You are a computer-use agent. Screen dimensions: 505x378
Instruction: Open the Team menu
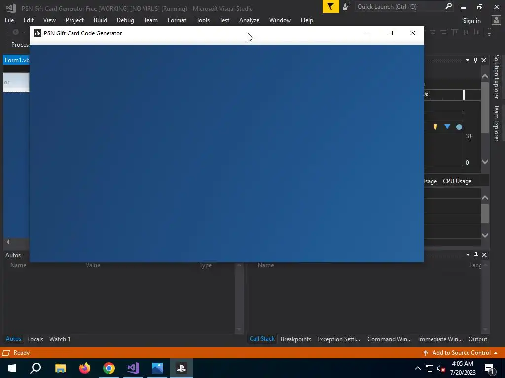click(151, 20)
